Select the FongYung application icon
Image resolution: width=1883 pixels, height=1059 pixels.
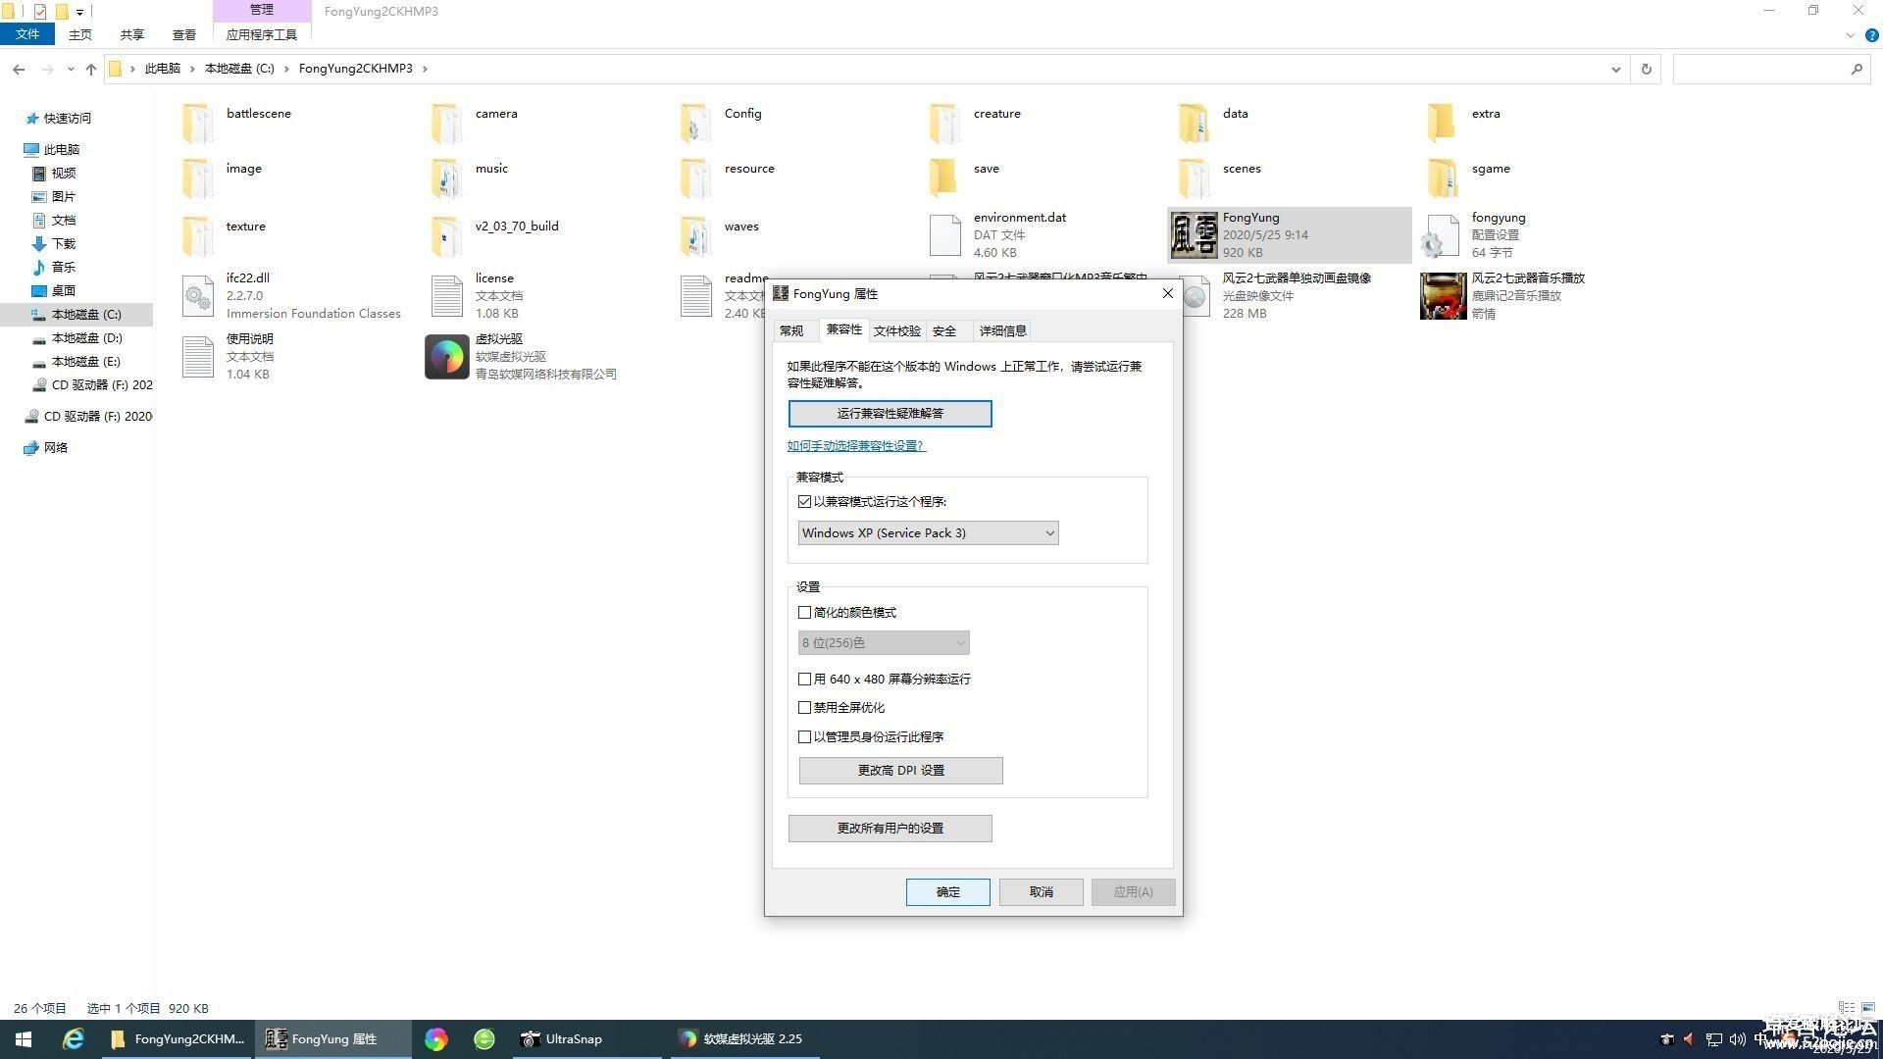click(x=1194, y=235)
